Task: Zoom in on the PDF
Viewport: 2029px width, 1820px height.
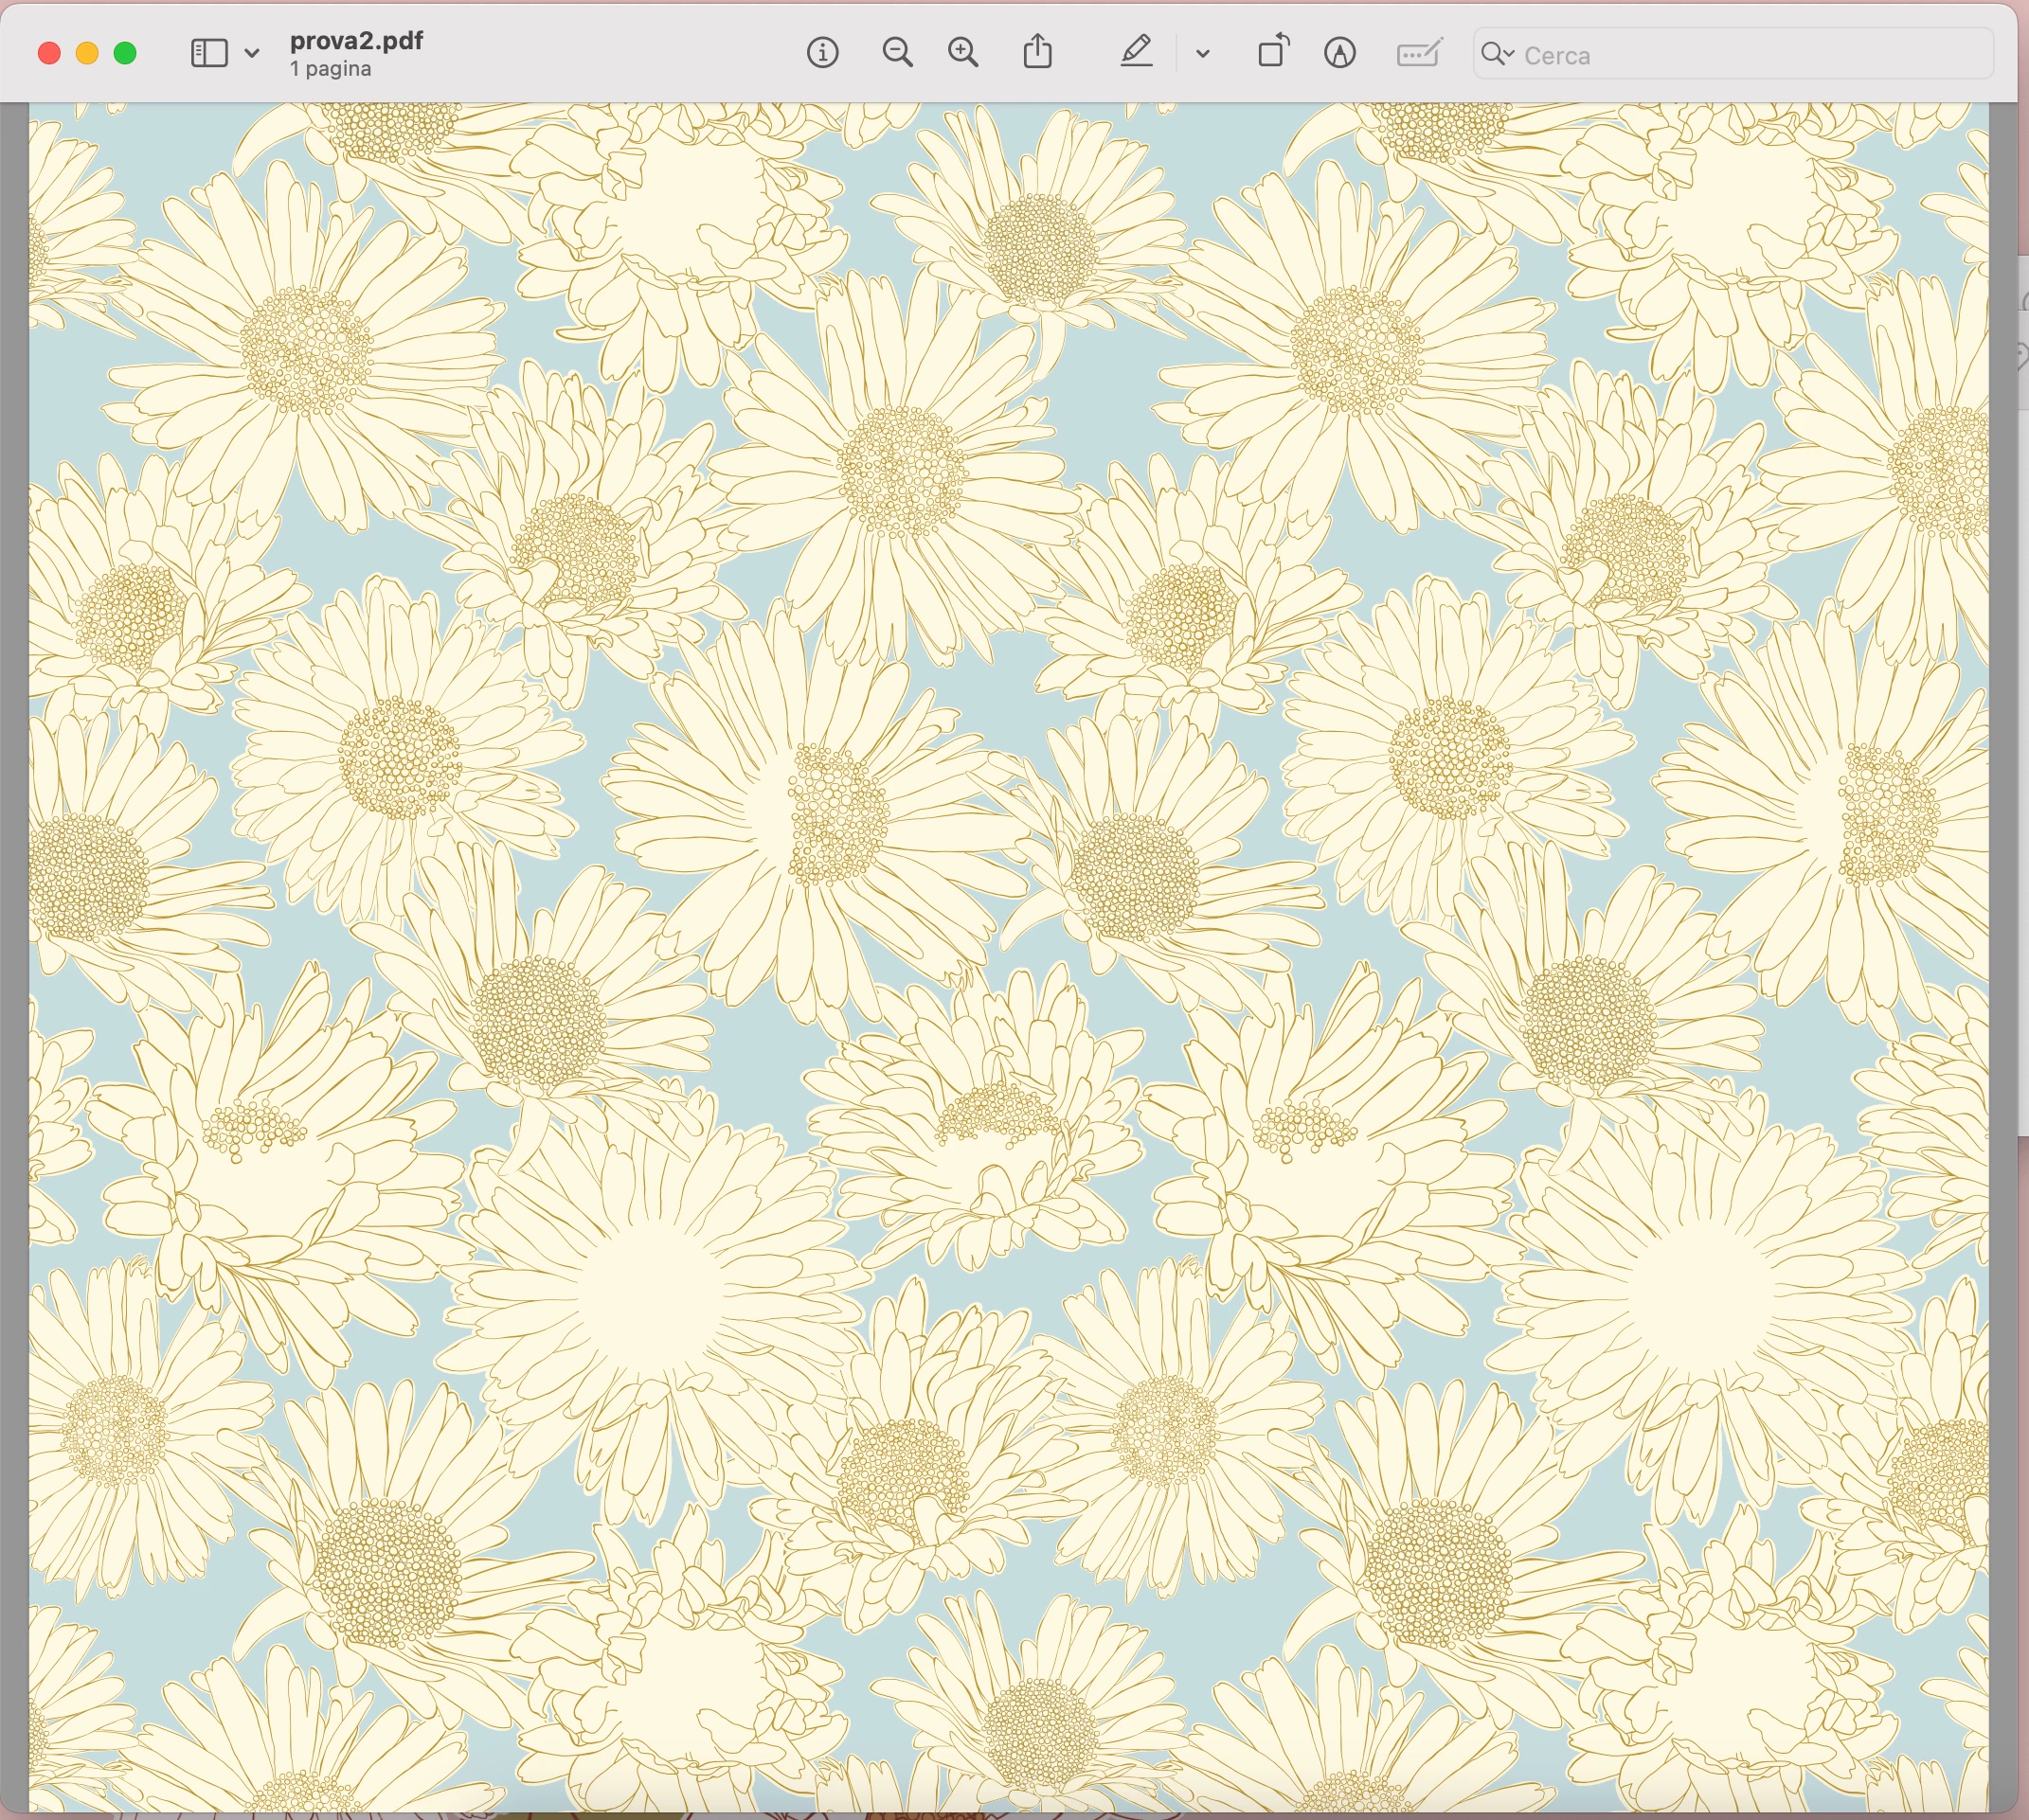Action: click(962, 53)
